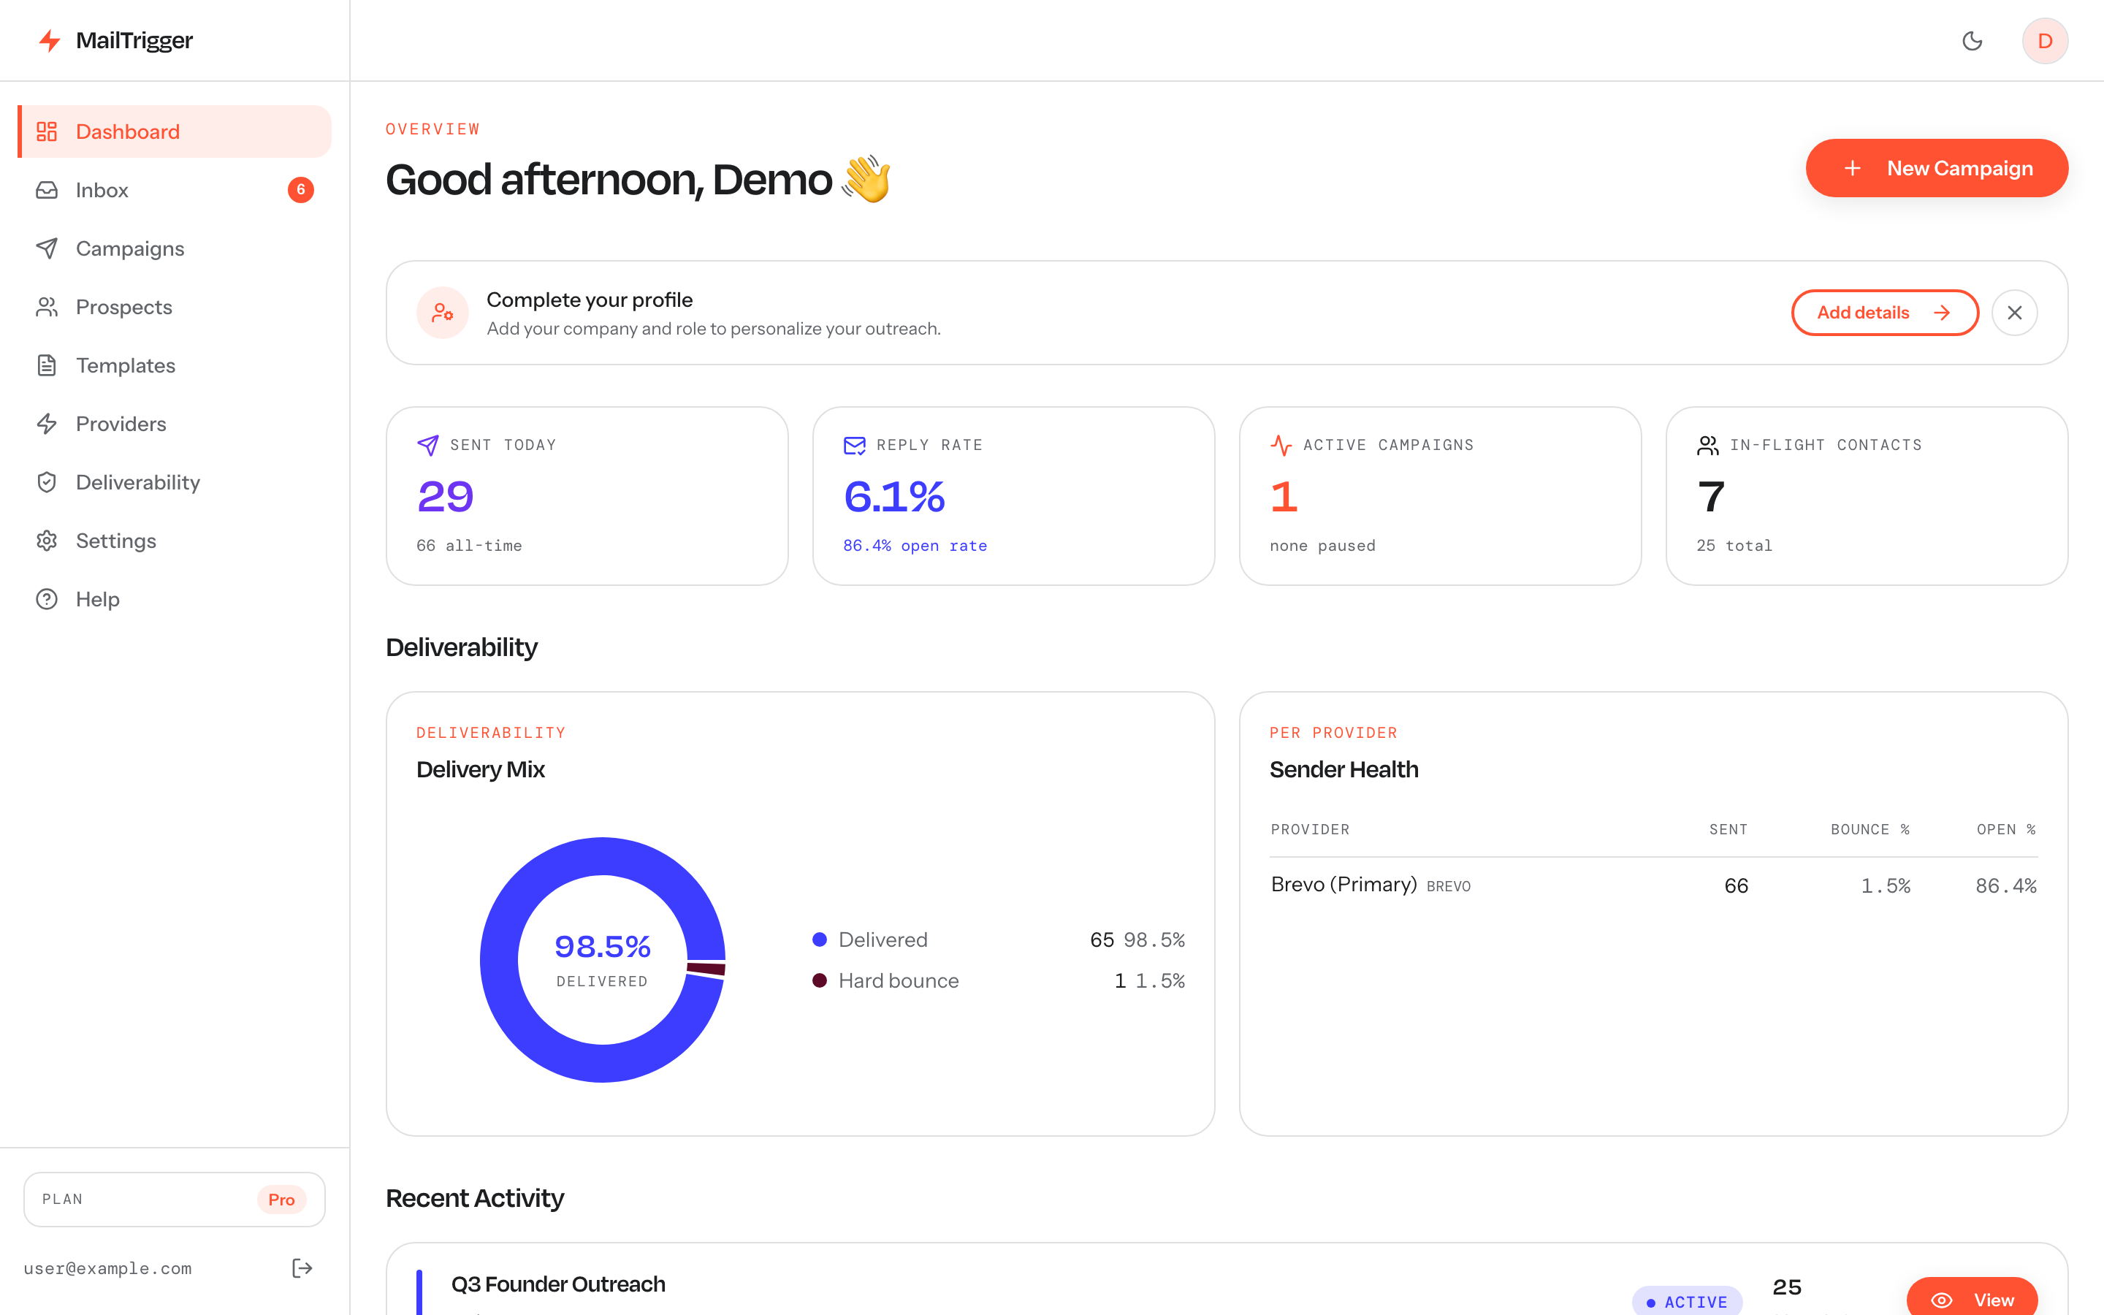Open the user avatar menu
This screenshot has height=1315, width=2104.
[2045, 41]
